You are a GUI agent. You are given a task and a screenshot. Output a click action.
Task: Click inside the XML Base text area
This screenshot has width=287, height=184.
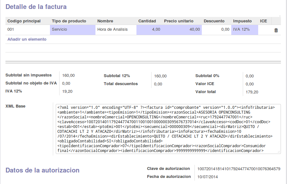pyautogui.click(x=168, y=129)
